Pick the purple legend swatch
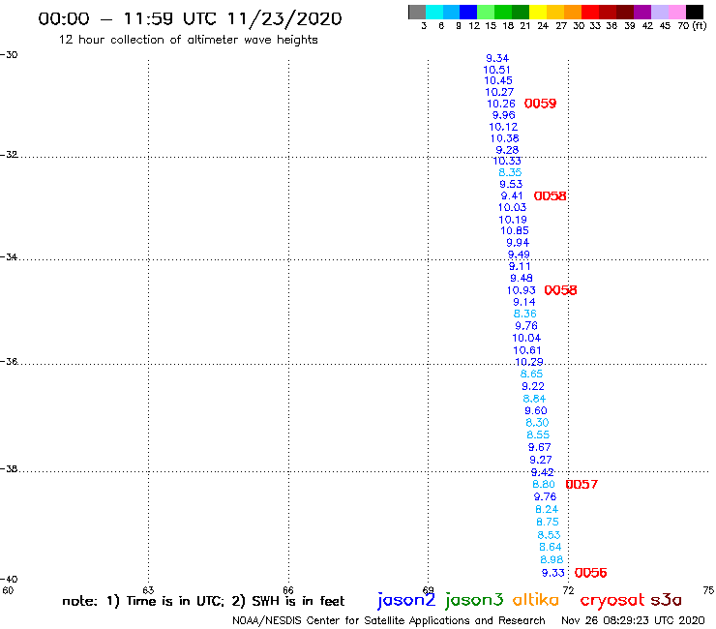Screen dimensions: 716x629 (x=642, y=12)
